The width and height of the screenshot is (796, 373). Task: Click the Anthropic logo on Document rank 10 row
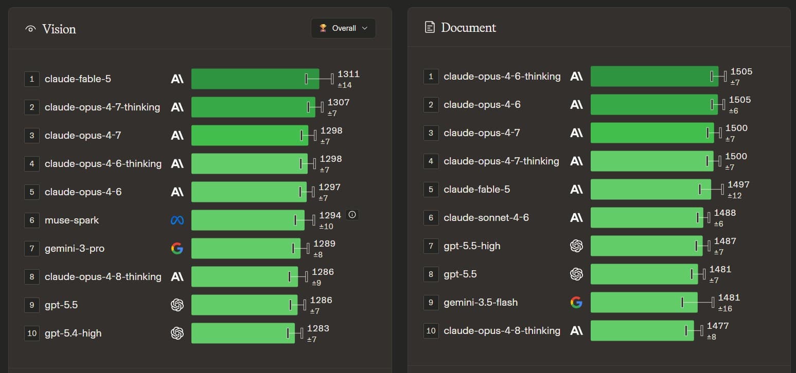576,331
